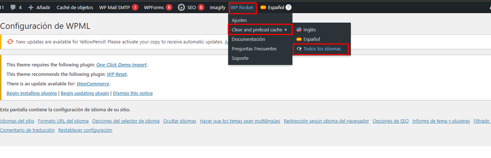Click the Español flag icon in admin bar
Screen dimensions: 491x158
coord(263,7)
